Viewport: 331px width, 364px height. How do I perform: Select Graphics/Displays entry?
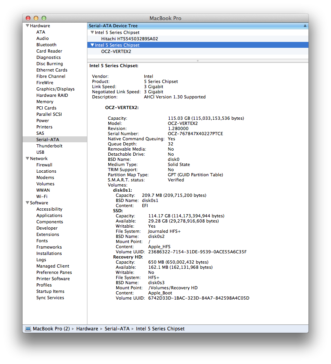pyautogui.click(x=55, y=89)
